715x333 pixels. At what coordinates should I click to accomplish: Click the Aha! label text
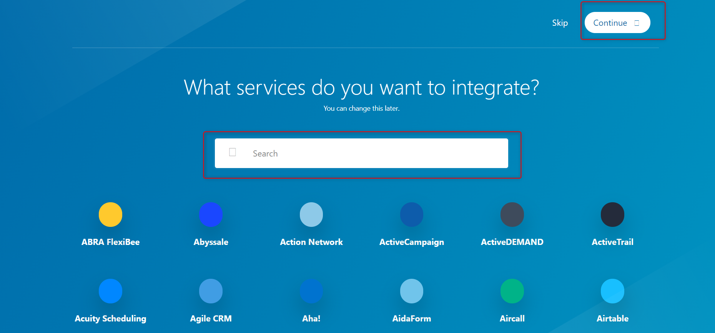[311, 319]
